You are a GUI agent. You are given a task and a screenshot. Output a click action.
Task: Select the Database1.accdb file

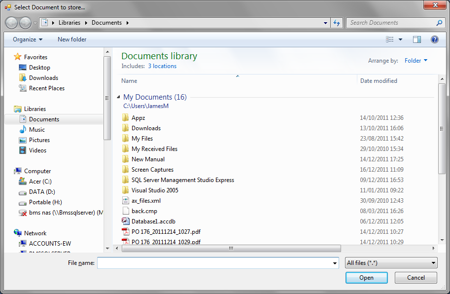153,221
